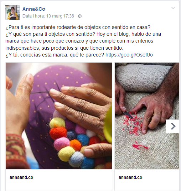Click the 'Data i hora:' label
Screen dimensions: 181x191
(33, 16)
